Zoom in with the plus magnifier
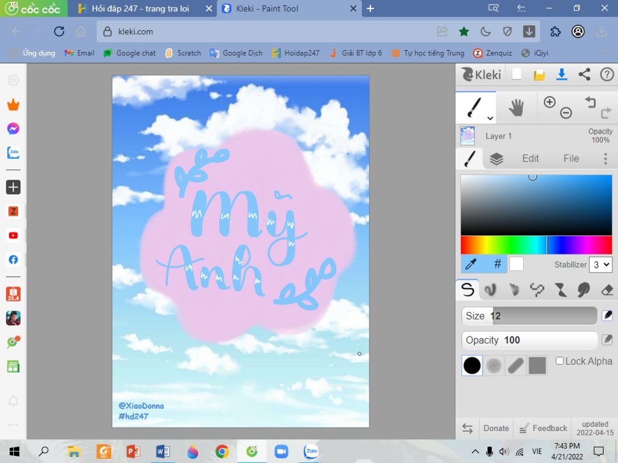This screenshot has height=463, width=618. click(549, 102)
